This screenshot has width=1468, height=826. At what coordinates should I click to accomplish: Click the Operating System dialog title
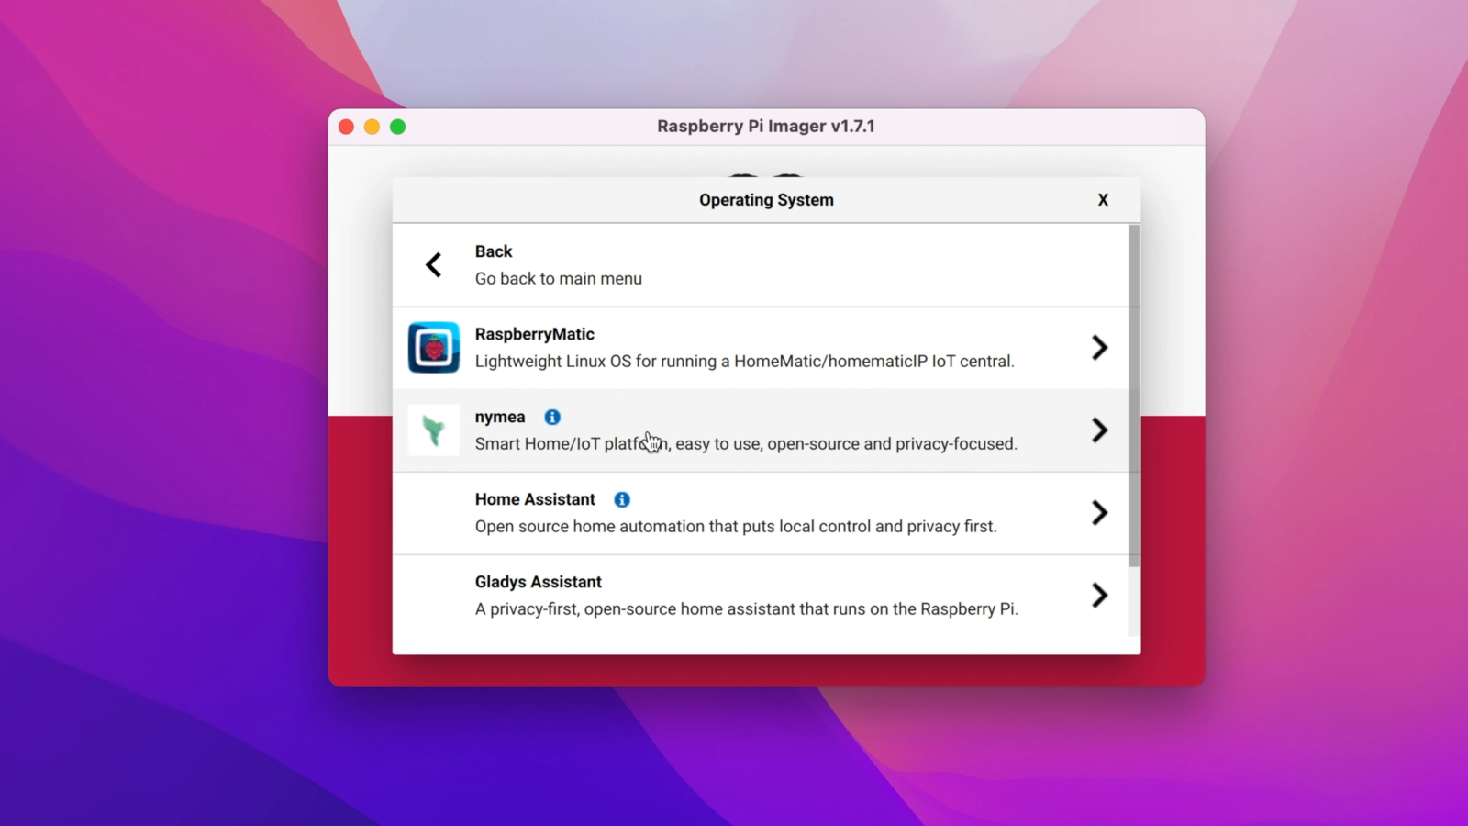[766, 199]
